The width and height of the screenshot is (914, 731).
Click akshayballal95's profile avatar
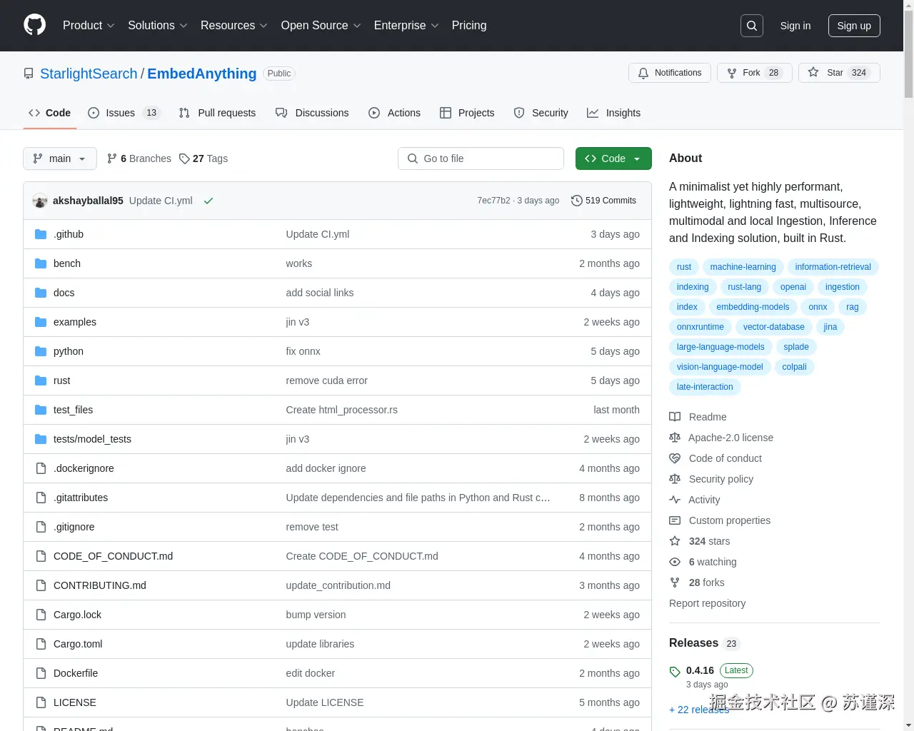pos(40,201)
